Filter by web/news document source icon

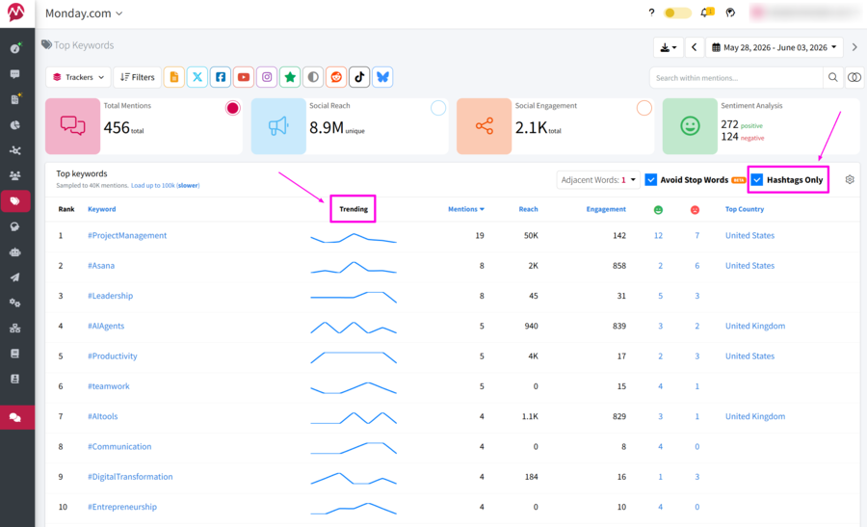[x=174, y=77]
